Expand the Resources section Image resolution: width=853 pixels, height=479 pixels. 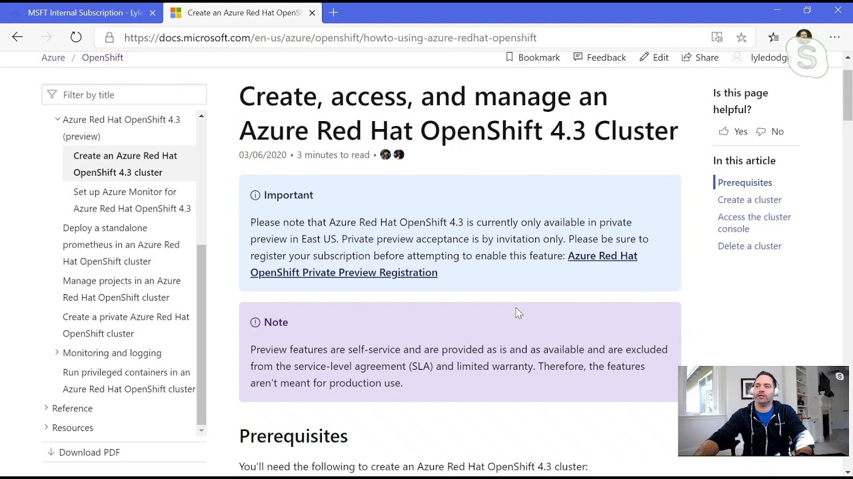coord(47,427)
